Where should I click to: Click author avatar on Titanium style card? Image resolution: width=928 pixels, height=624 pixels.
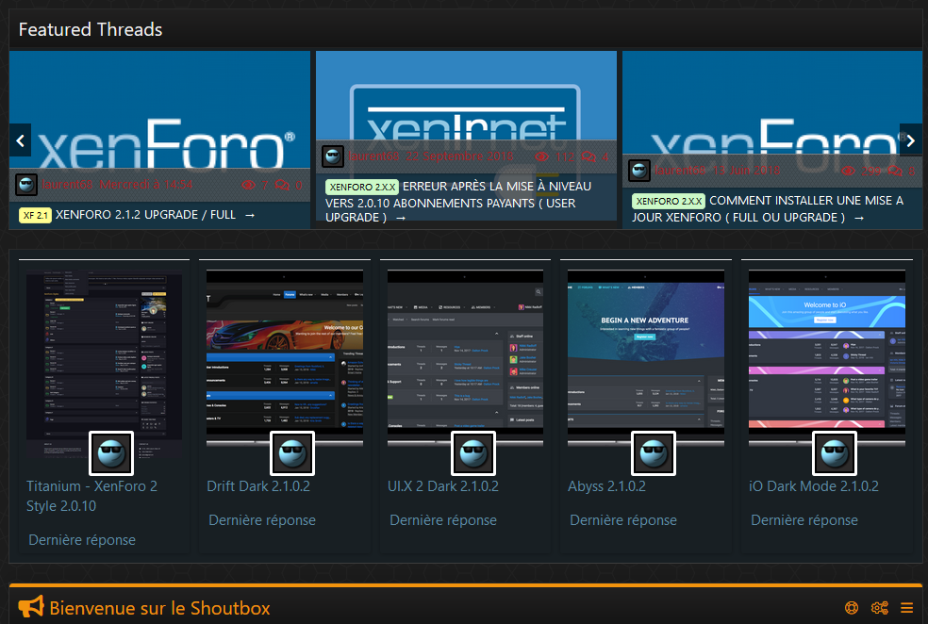click(111, 453)
